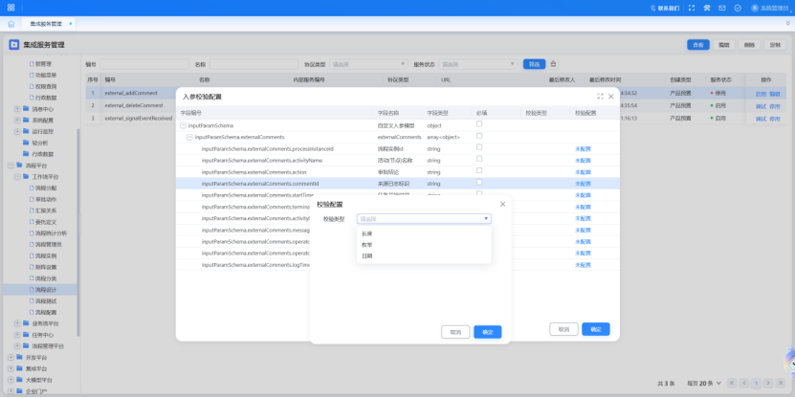Click 确定 in 校验配置 dialog
Viewport: 795px width, 398px height.
pos(487,332)
